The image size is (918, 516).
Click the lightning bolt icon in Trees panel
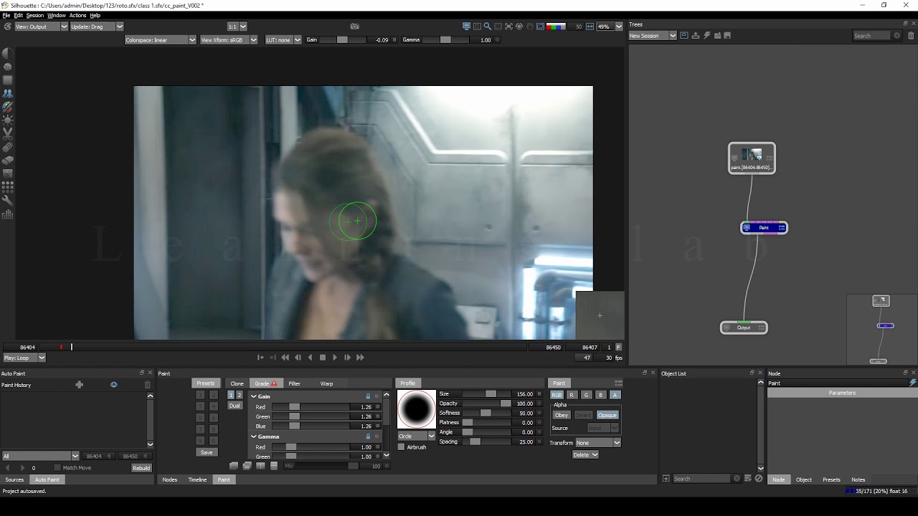[x=706, y=35]
